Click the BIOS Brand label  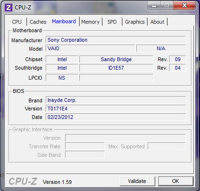point(35,100)
